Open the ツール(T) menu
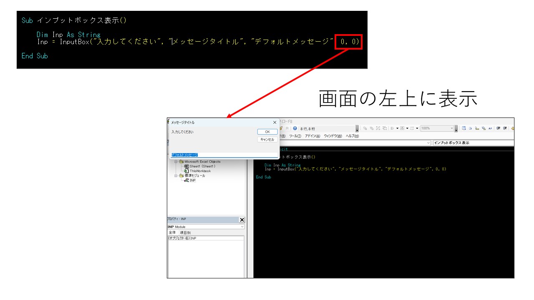Image resolution: width=534 pixels, height=300 pixels. tap(295, 136)
